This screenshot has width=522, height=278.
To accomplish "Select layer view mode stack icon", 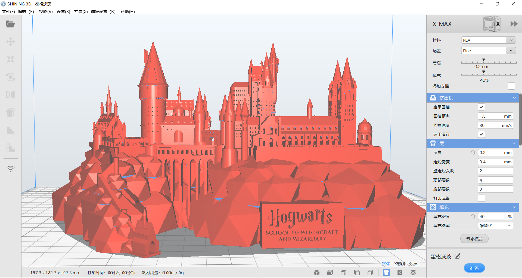I will pos(413,273).
